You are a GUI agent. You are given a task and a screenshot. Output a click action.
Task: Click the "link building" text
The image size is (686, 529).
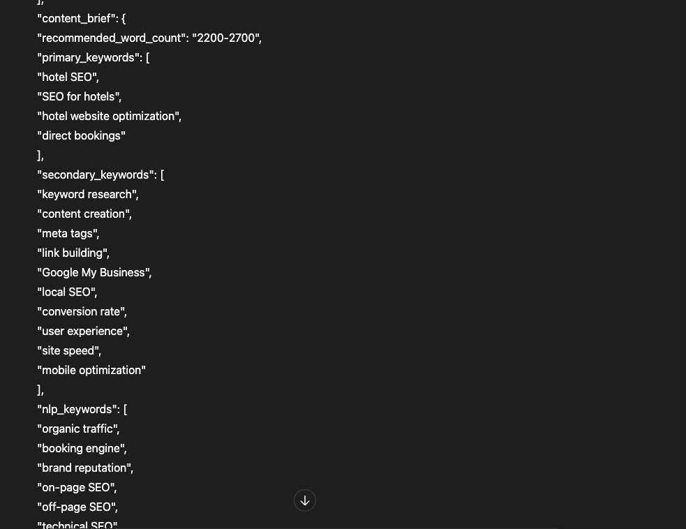point(73,253)
